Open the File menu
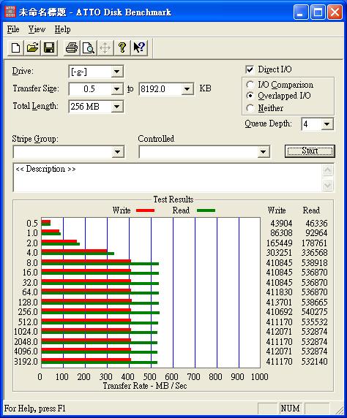Image resolution: width=347 pixels, height=418 pixels. [x=13, y=29]
